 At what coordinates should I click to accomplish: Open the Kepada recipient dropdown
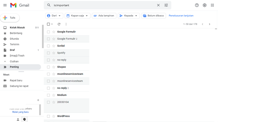pyautogui.click(x=129, y=16)
